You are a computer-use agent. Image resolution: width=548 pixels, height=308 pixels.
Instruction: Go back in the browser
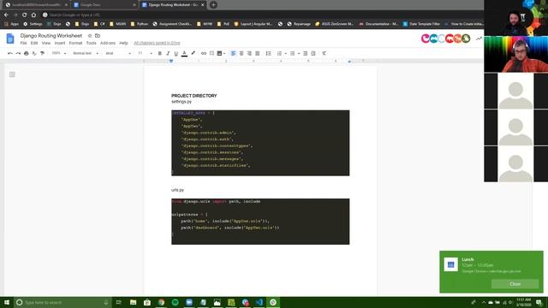(6, 15)
